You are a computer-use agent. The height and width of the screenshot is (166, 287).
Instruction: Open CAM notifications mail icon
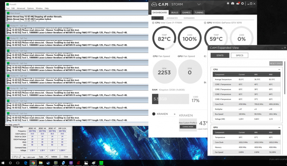[x=237, y=4]
